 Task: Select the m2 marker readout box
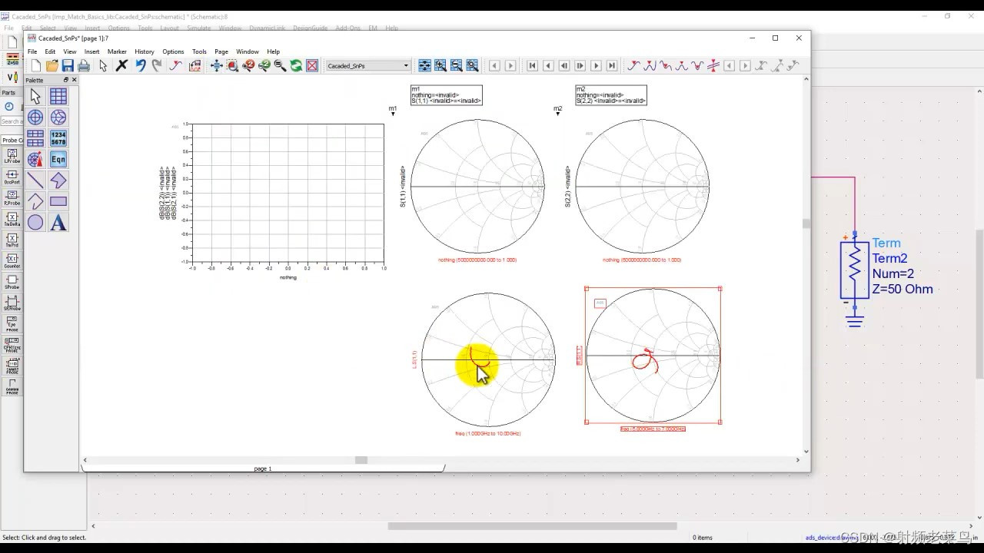tap(611, 95)
